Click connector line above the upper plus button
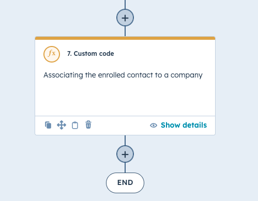The height and width of the screenshot is (201, 258). tap(125, 5)
